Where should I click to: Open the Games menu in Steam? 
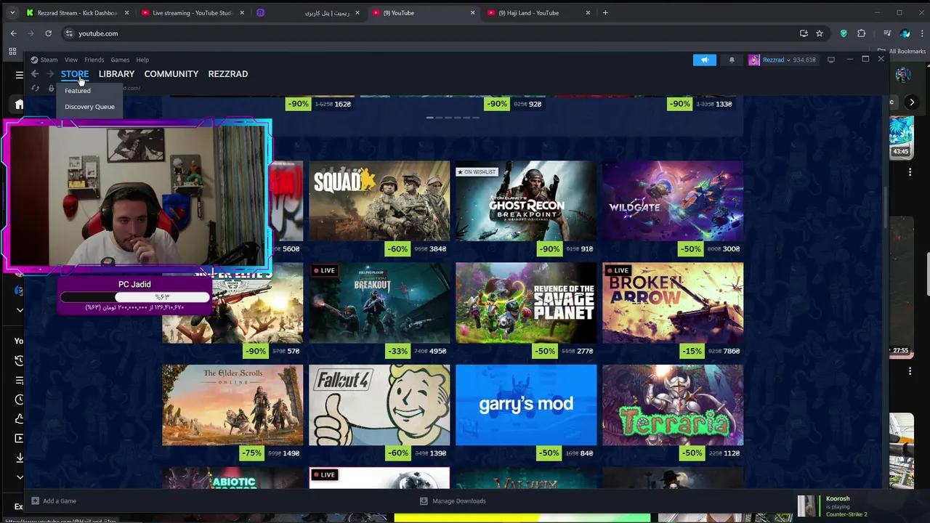(x=120, y=60)
